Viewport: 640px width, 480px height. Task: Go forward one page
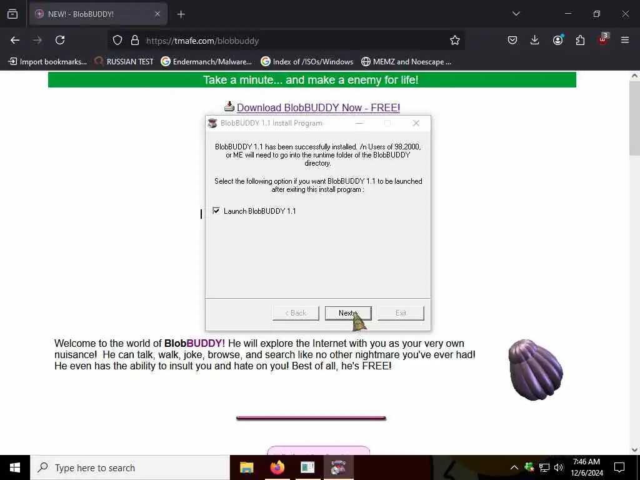tap(37, 40)
